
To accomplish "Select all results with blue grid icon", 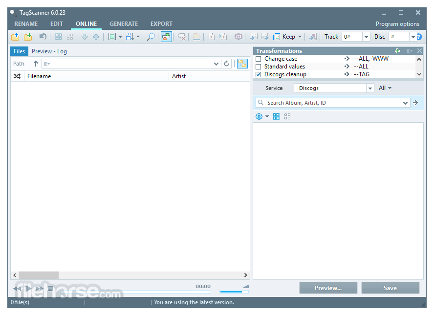I will (276, 116).
